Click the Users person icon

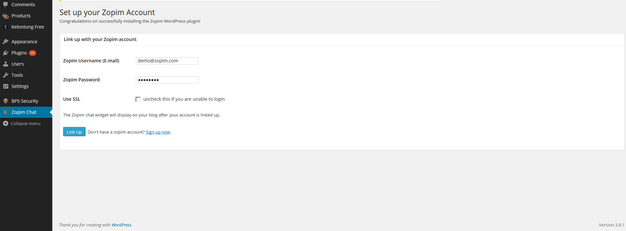pyautogui.click(x=6, y=64)
